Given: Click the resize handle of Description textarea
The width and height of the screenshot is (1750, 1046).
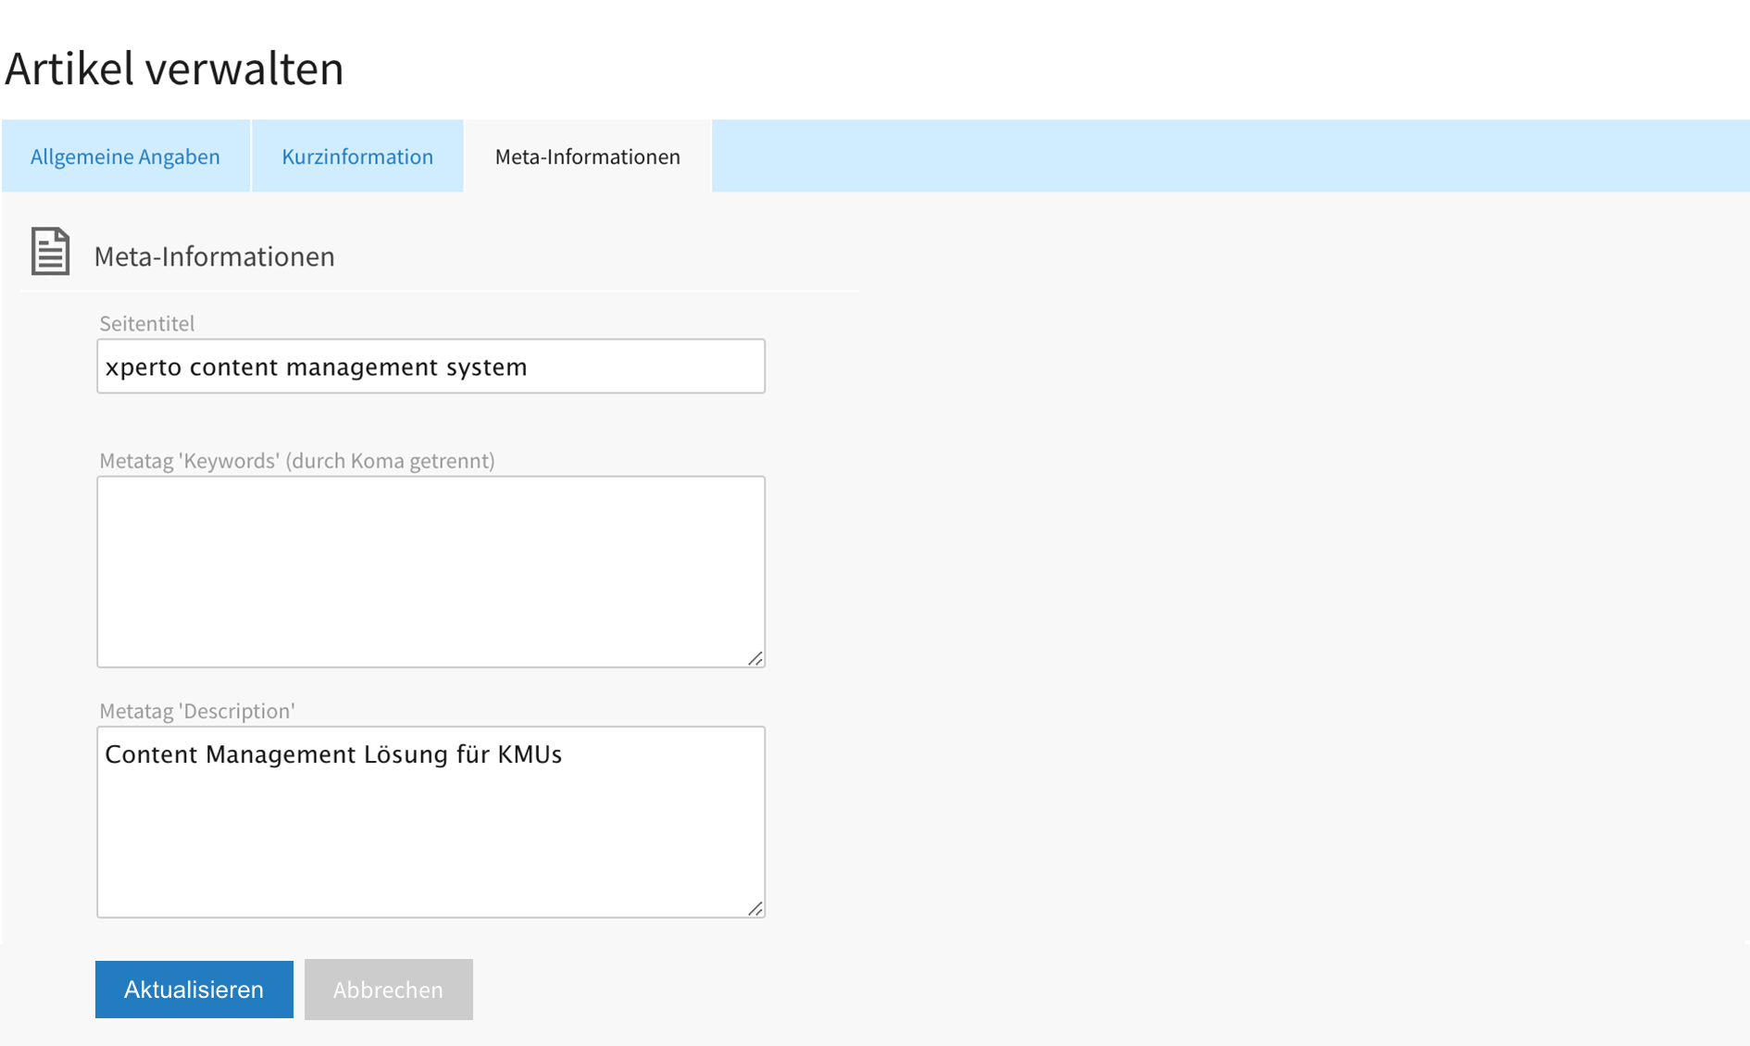Looking at the screenshot, I should point(756,909).
